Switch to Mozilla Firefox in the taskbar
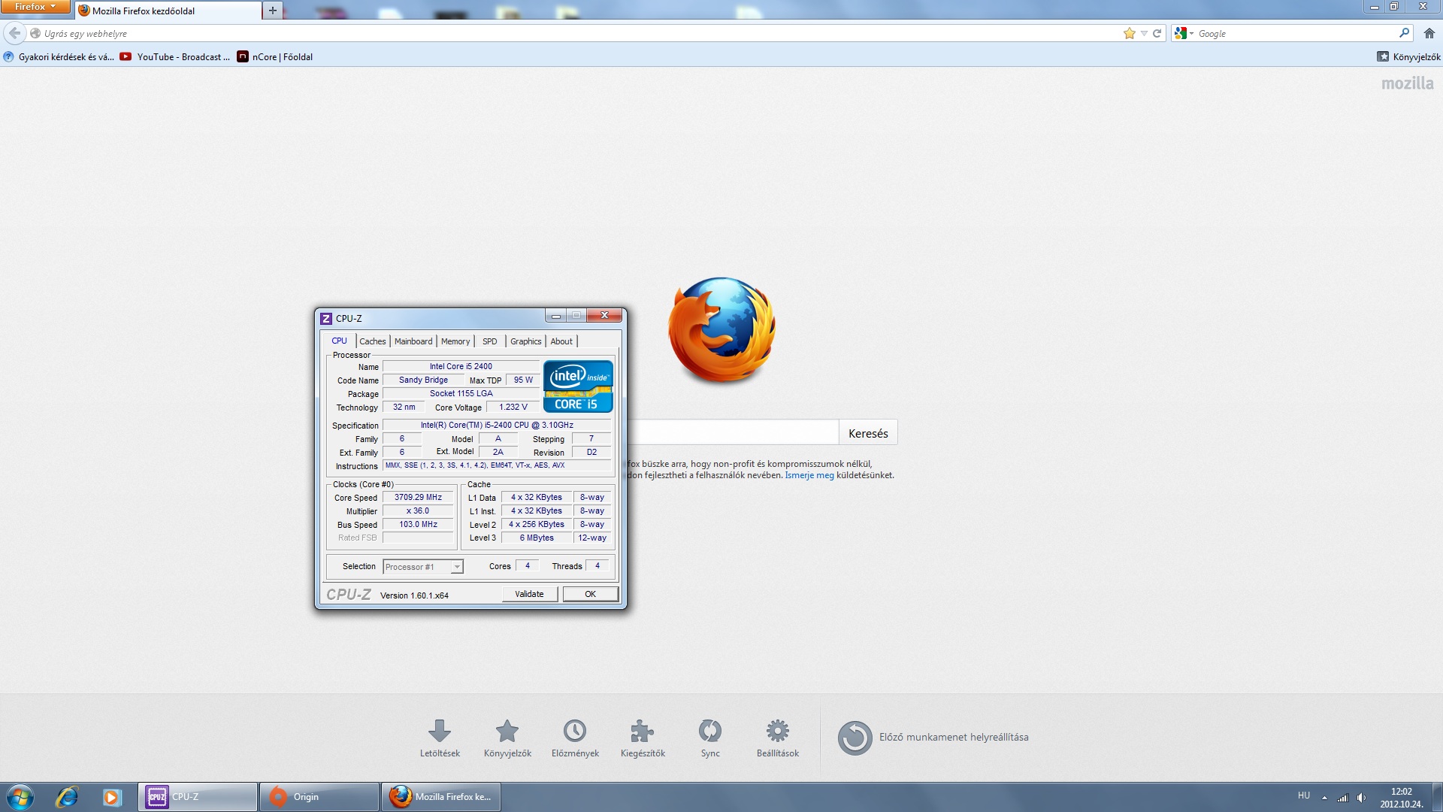 (441, 797)
